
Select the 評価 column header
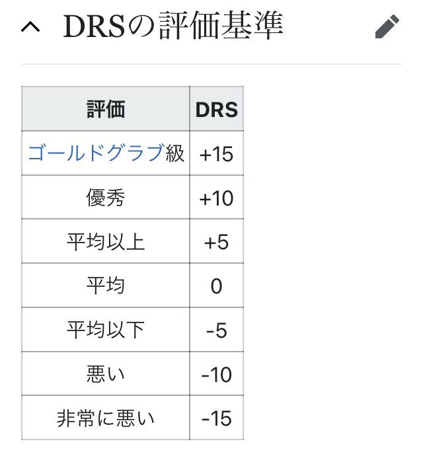(106, 109)
